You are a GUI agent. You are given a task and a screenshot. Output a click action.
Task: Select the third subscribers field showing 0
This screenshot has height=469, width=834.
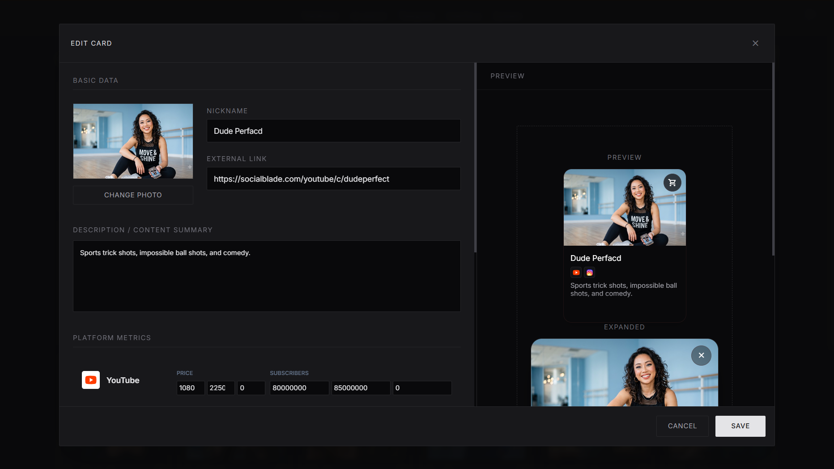422,388
